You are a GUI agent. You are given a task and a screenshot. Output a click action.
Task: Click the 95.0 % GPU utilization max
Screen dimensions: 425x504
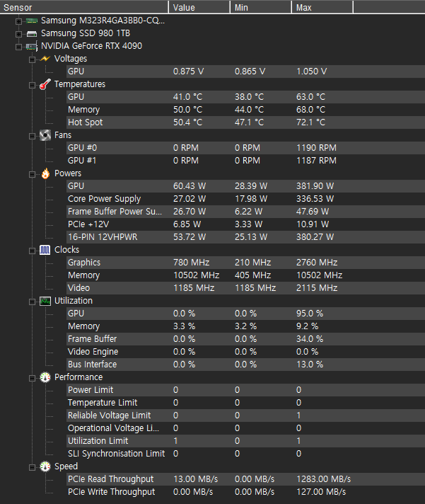pos(310,314)
